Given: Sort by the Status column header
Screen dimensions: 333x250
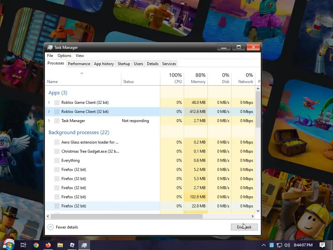Looking at the screenshot, I should point(140,78).
